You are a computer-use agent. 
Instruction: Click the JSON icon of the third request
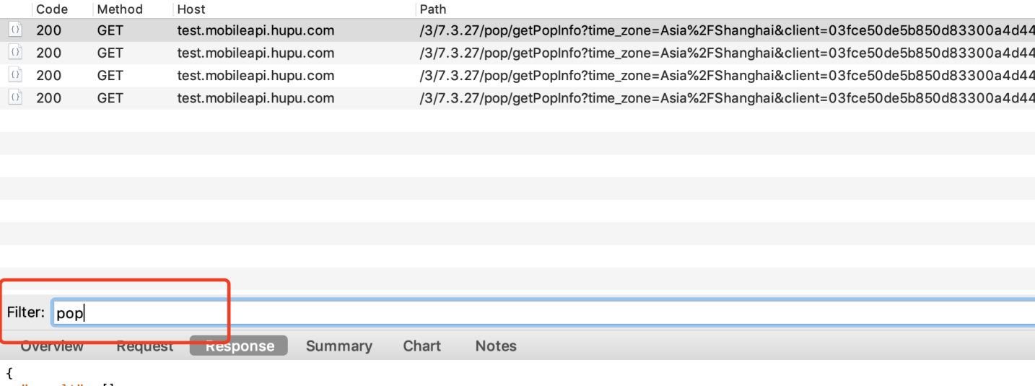[x=14, y=75]
